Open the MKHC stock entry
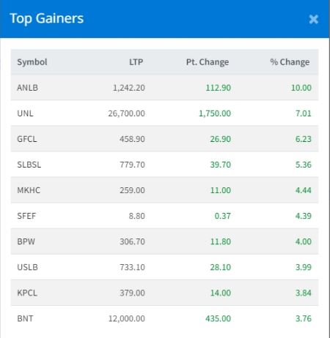330x338 pixels. point(29,190)
